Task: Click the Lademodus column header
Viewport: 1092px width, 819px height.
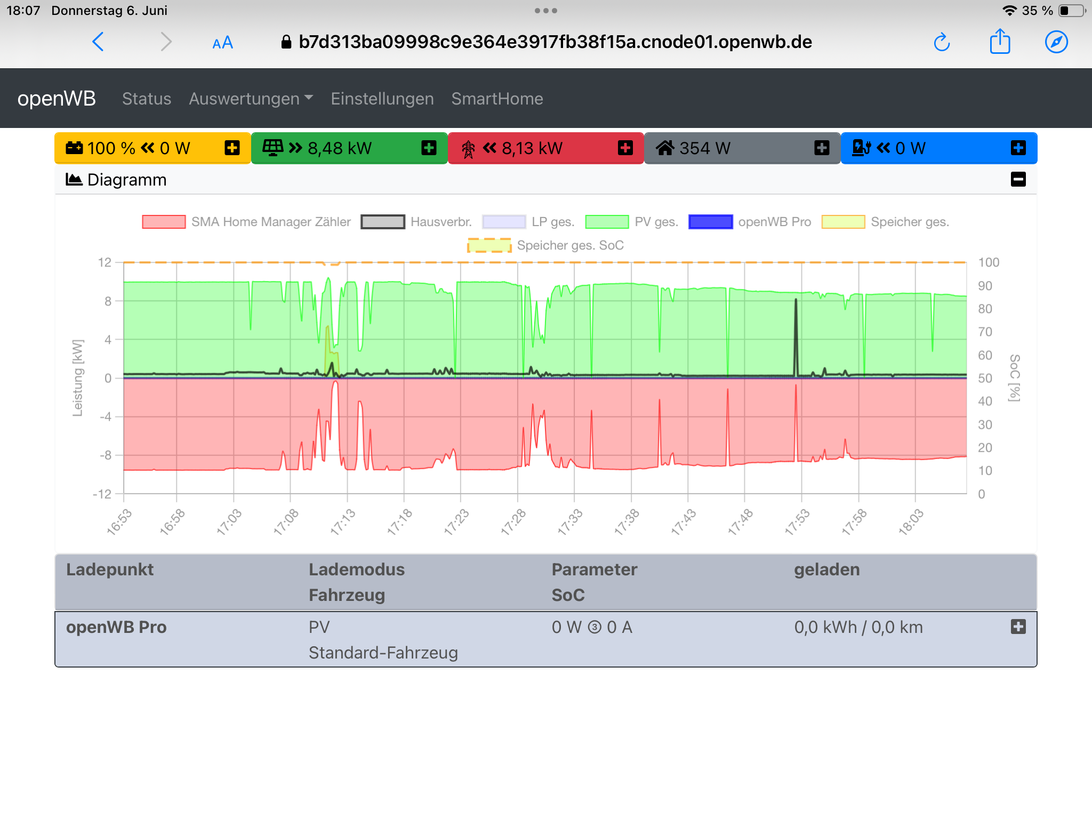Action: coord(357,569)
